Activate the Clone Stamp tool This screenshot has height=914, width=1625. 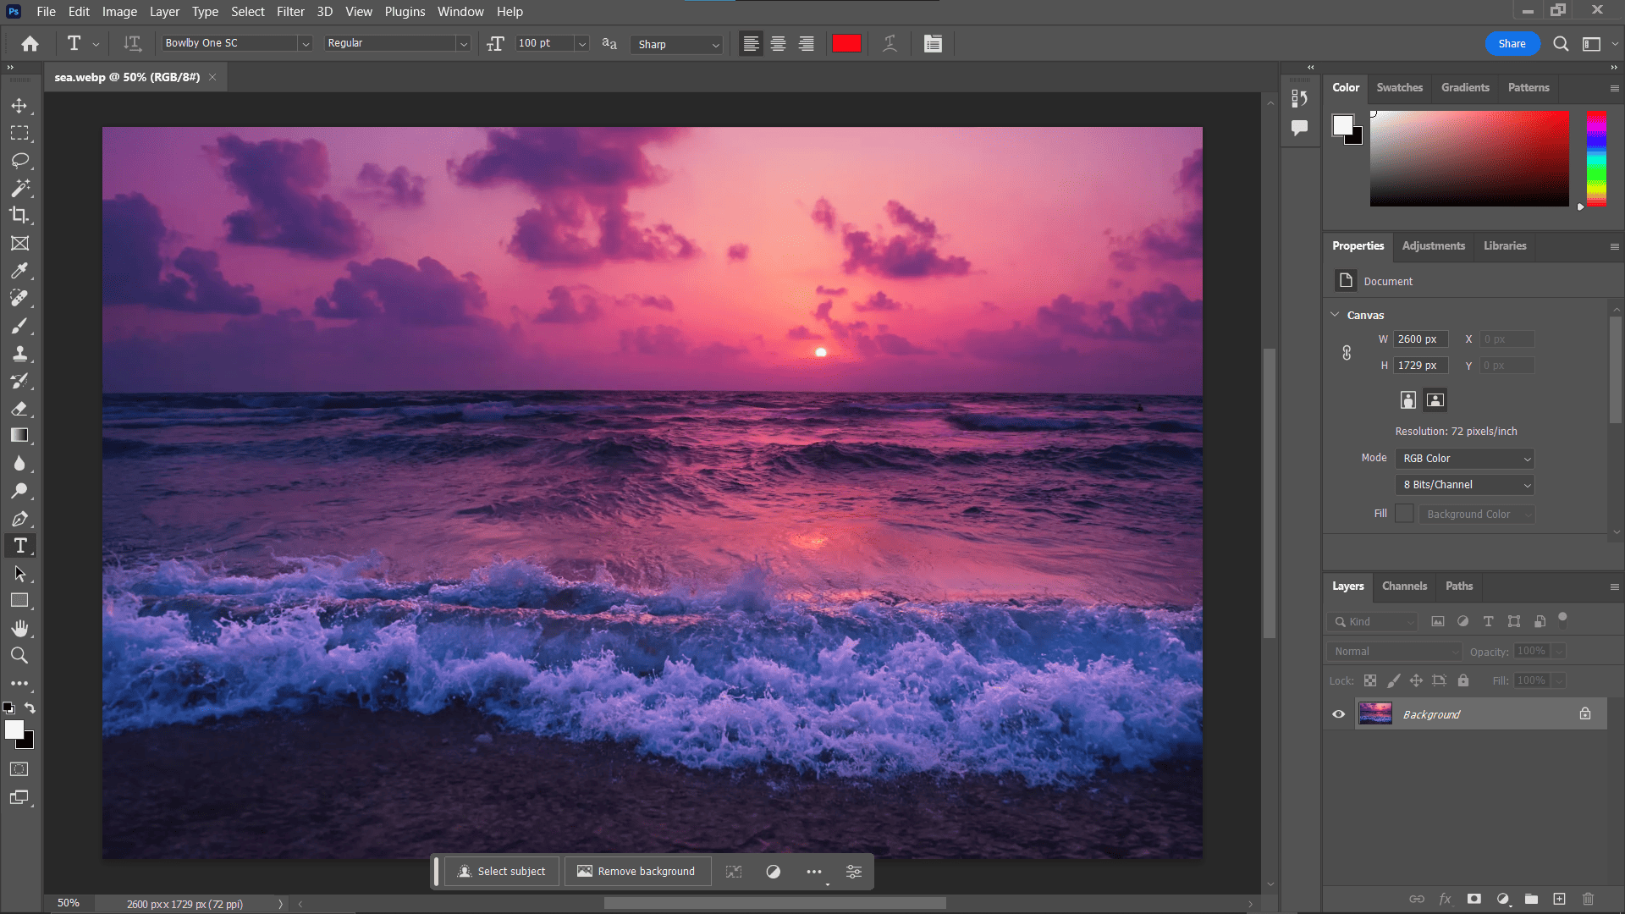21,354
